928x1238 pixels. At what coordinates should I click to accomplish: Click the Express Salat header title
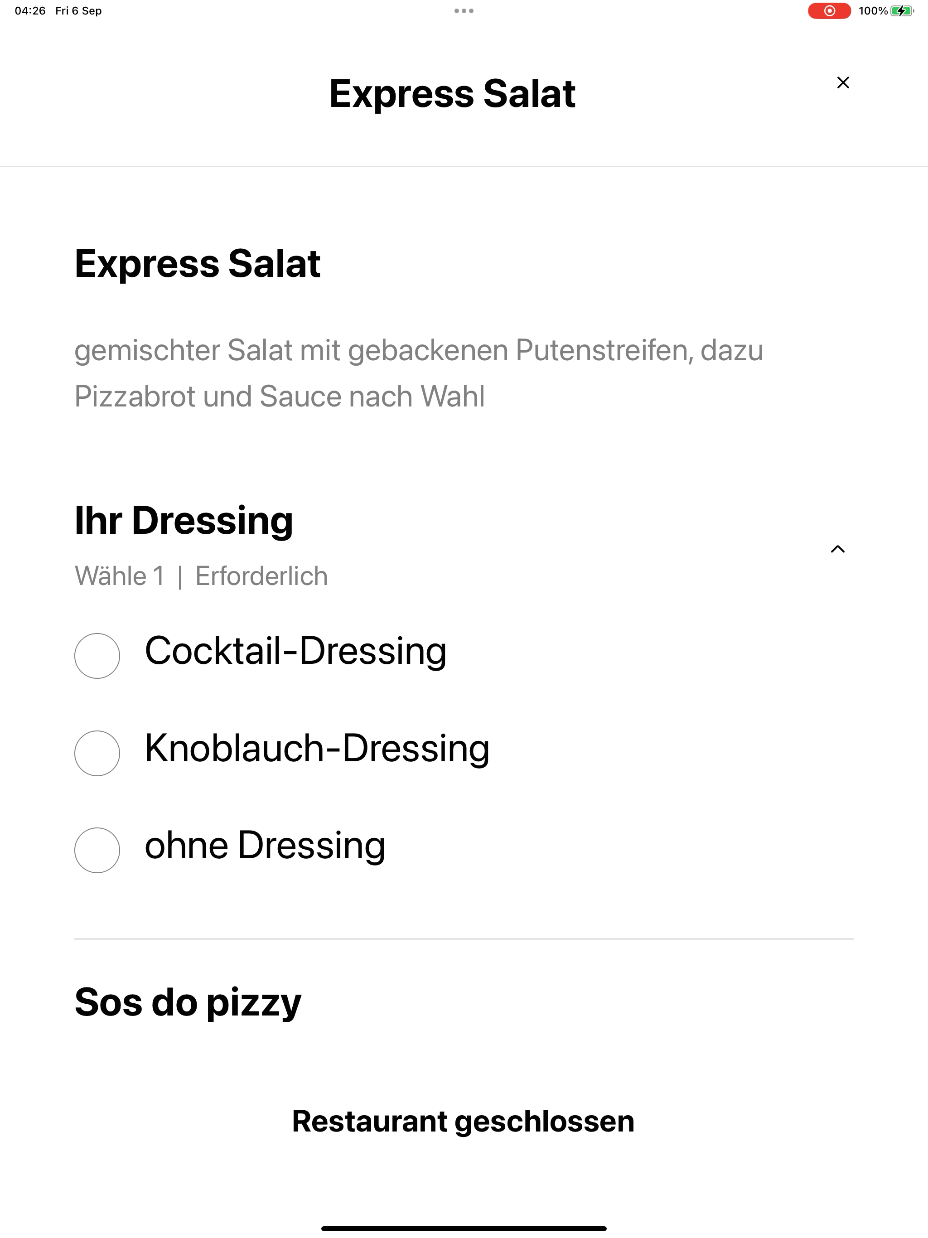point(452,93)
